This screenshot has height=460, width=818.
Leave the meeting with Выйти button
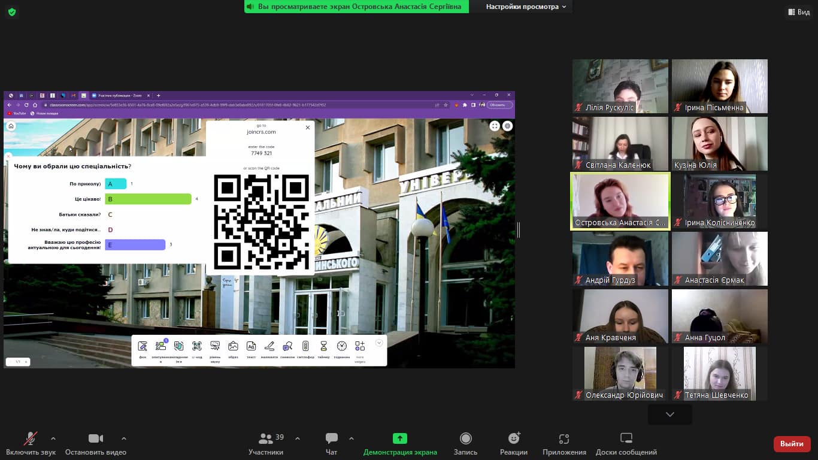792,444
